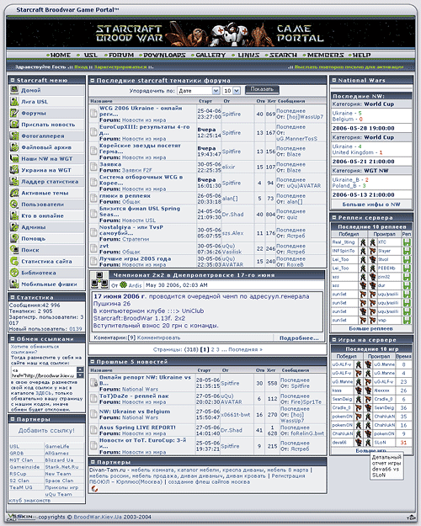
Task: Open GALLERY in the top navigation
Action: coord(210,55)
